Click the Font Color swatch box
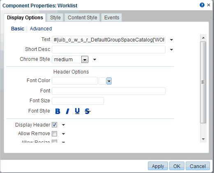 102,81
